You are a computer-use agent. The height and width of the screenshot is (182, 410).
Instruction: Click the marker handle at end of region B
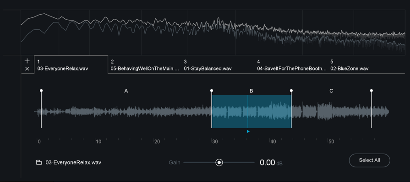[291, 91]
